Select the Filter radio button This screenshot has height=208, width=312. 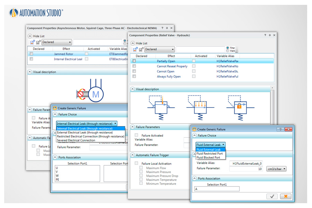227,47
